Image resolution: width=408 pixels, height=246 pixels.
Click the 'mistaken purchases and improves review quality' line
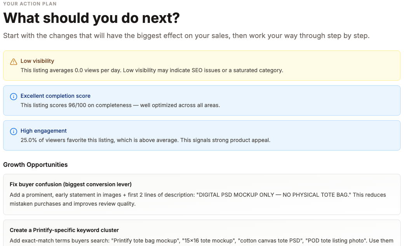click(73, 204)
